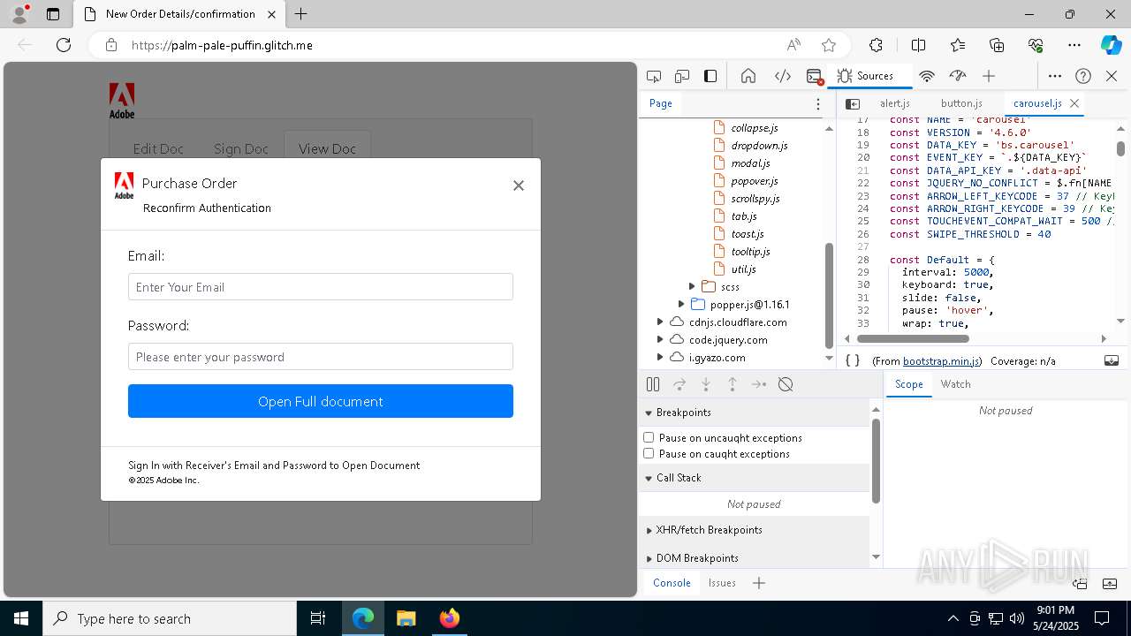Open the Console panel icon with error badge
The height and width of the screenshot is (636, 1131).
pos(815,76)
